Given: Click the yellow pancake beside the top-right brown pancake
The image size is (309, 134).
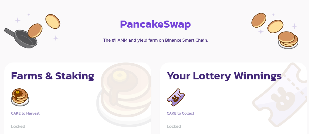Looking at the screenshot, I should tap(275, 26).
